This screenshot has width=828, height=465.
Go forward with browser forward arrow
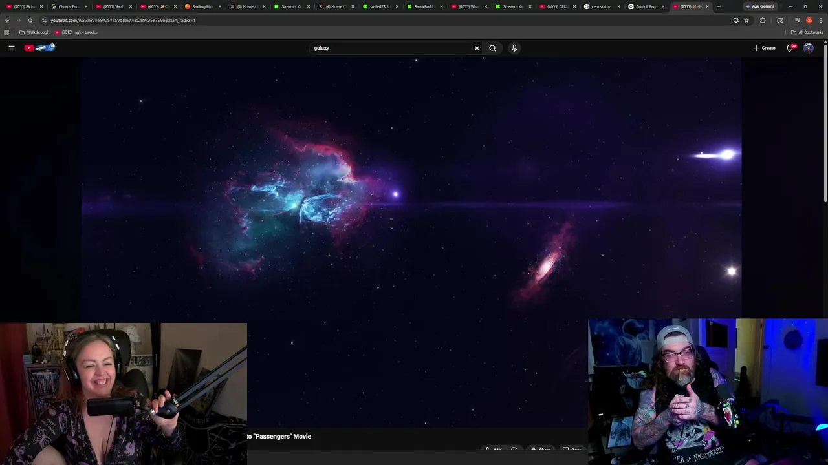coord(19,20)
